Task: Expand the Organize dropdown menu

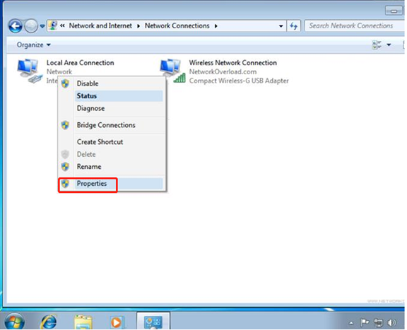Action: point(33,45)
